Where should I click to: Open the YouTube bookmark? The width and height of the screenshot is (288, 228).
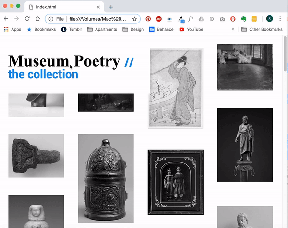click(191, 29)
